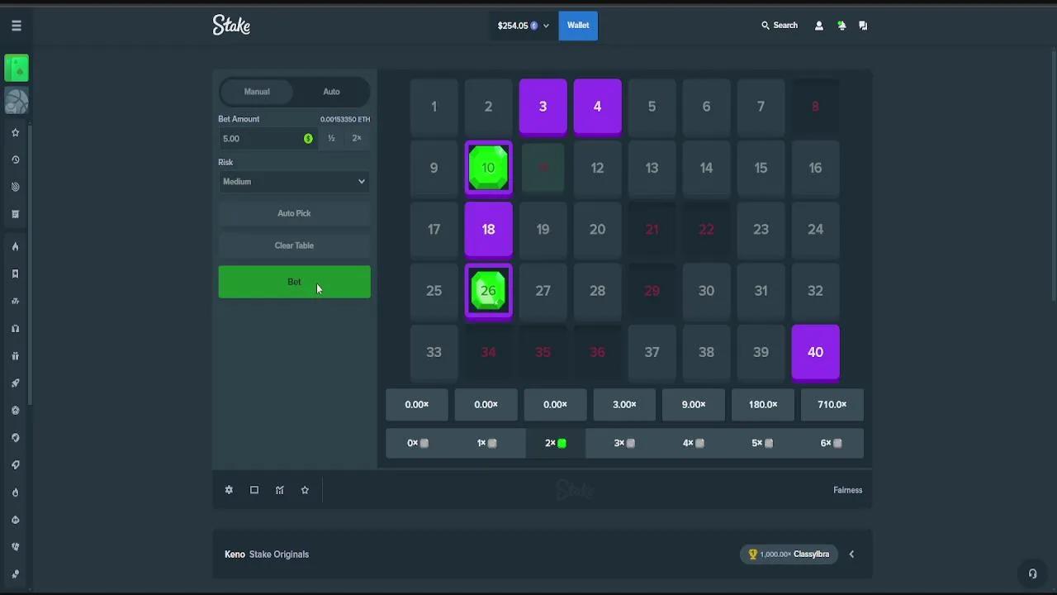1057x595 pixels.
Task: Open favourites star in left sidebar
Action: click(15, 132)
